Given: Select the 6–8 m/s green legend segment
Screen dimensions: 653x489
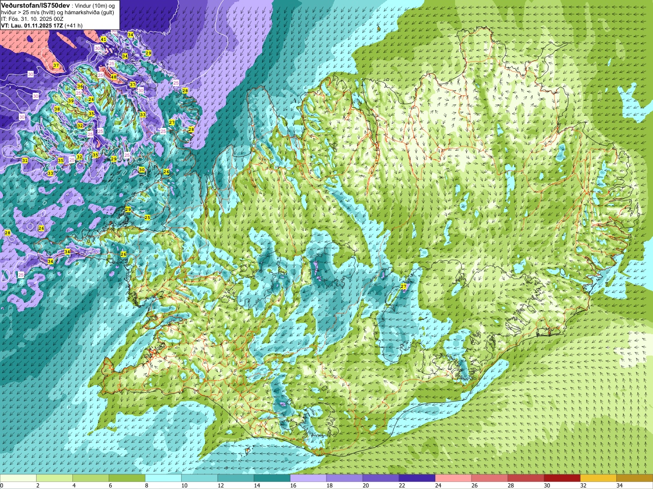Looking at the screenshot, I should pyautogui.click(x=127, y=478).
